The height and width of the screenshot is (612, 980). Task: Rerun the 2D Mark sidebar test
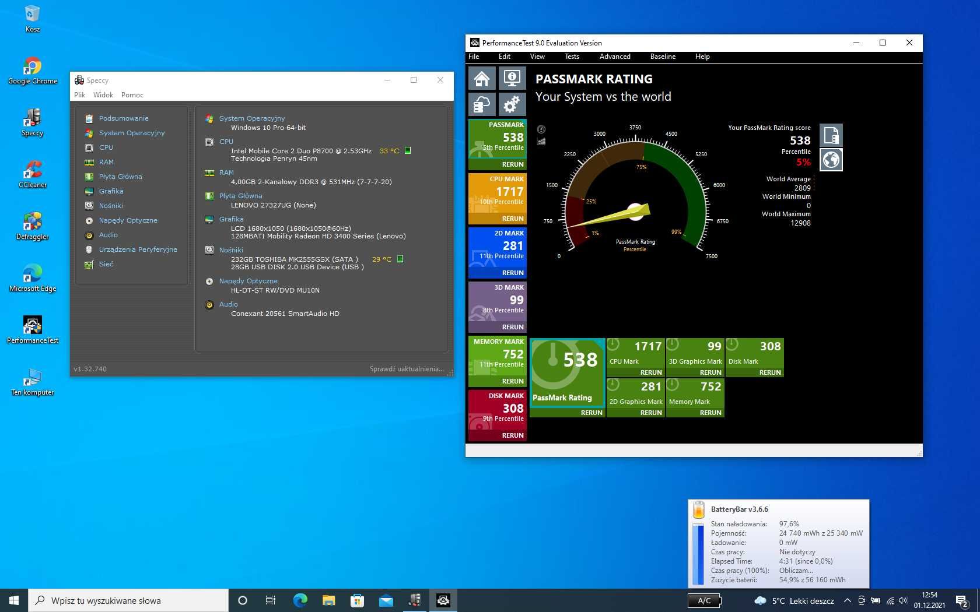pos(513,273)
